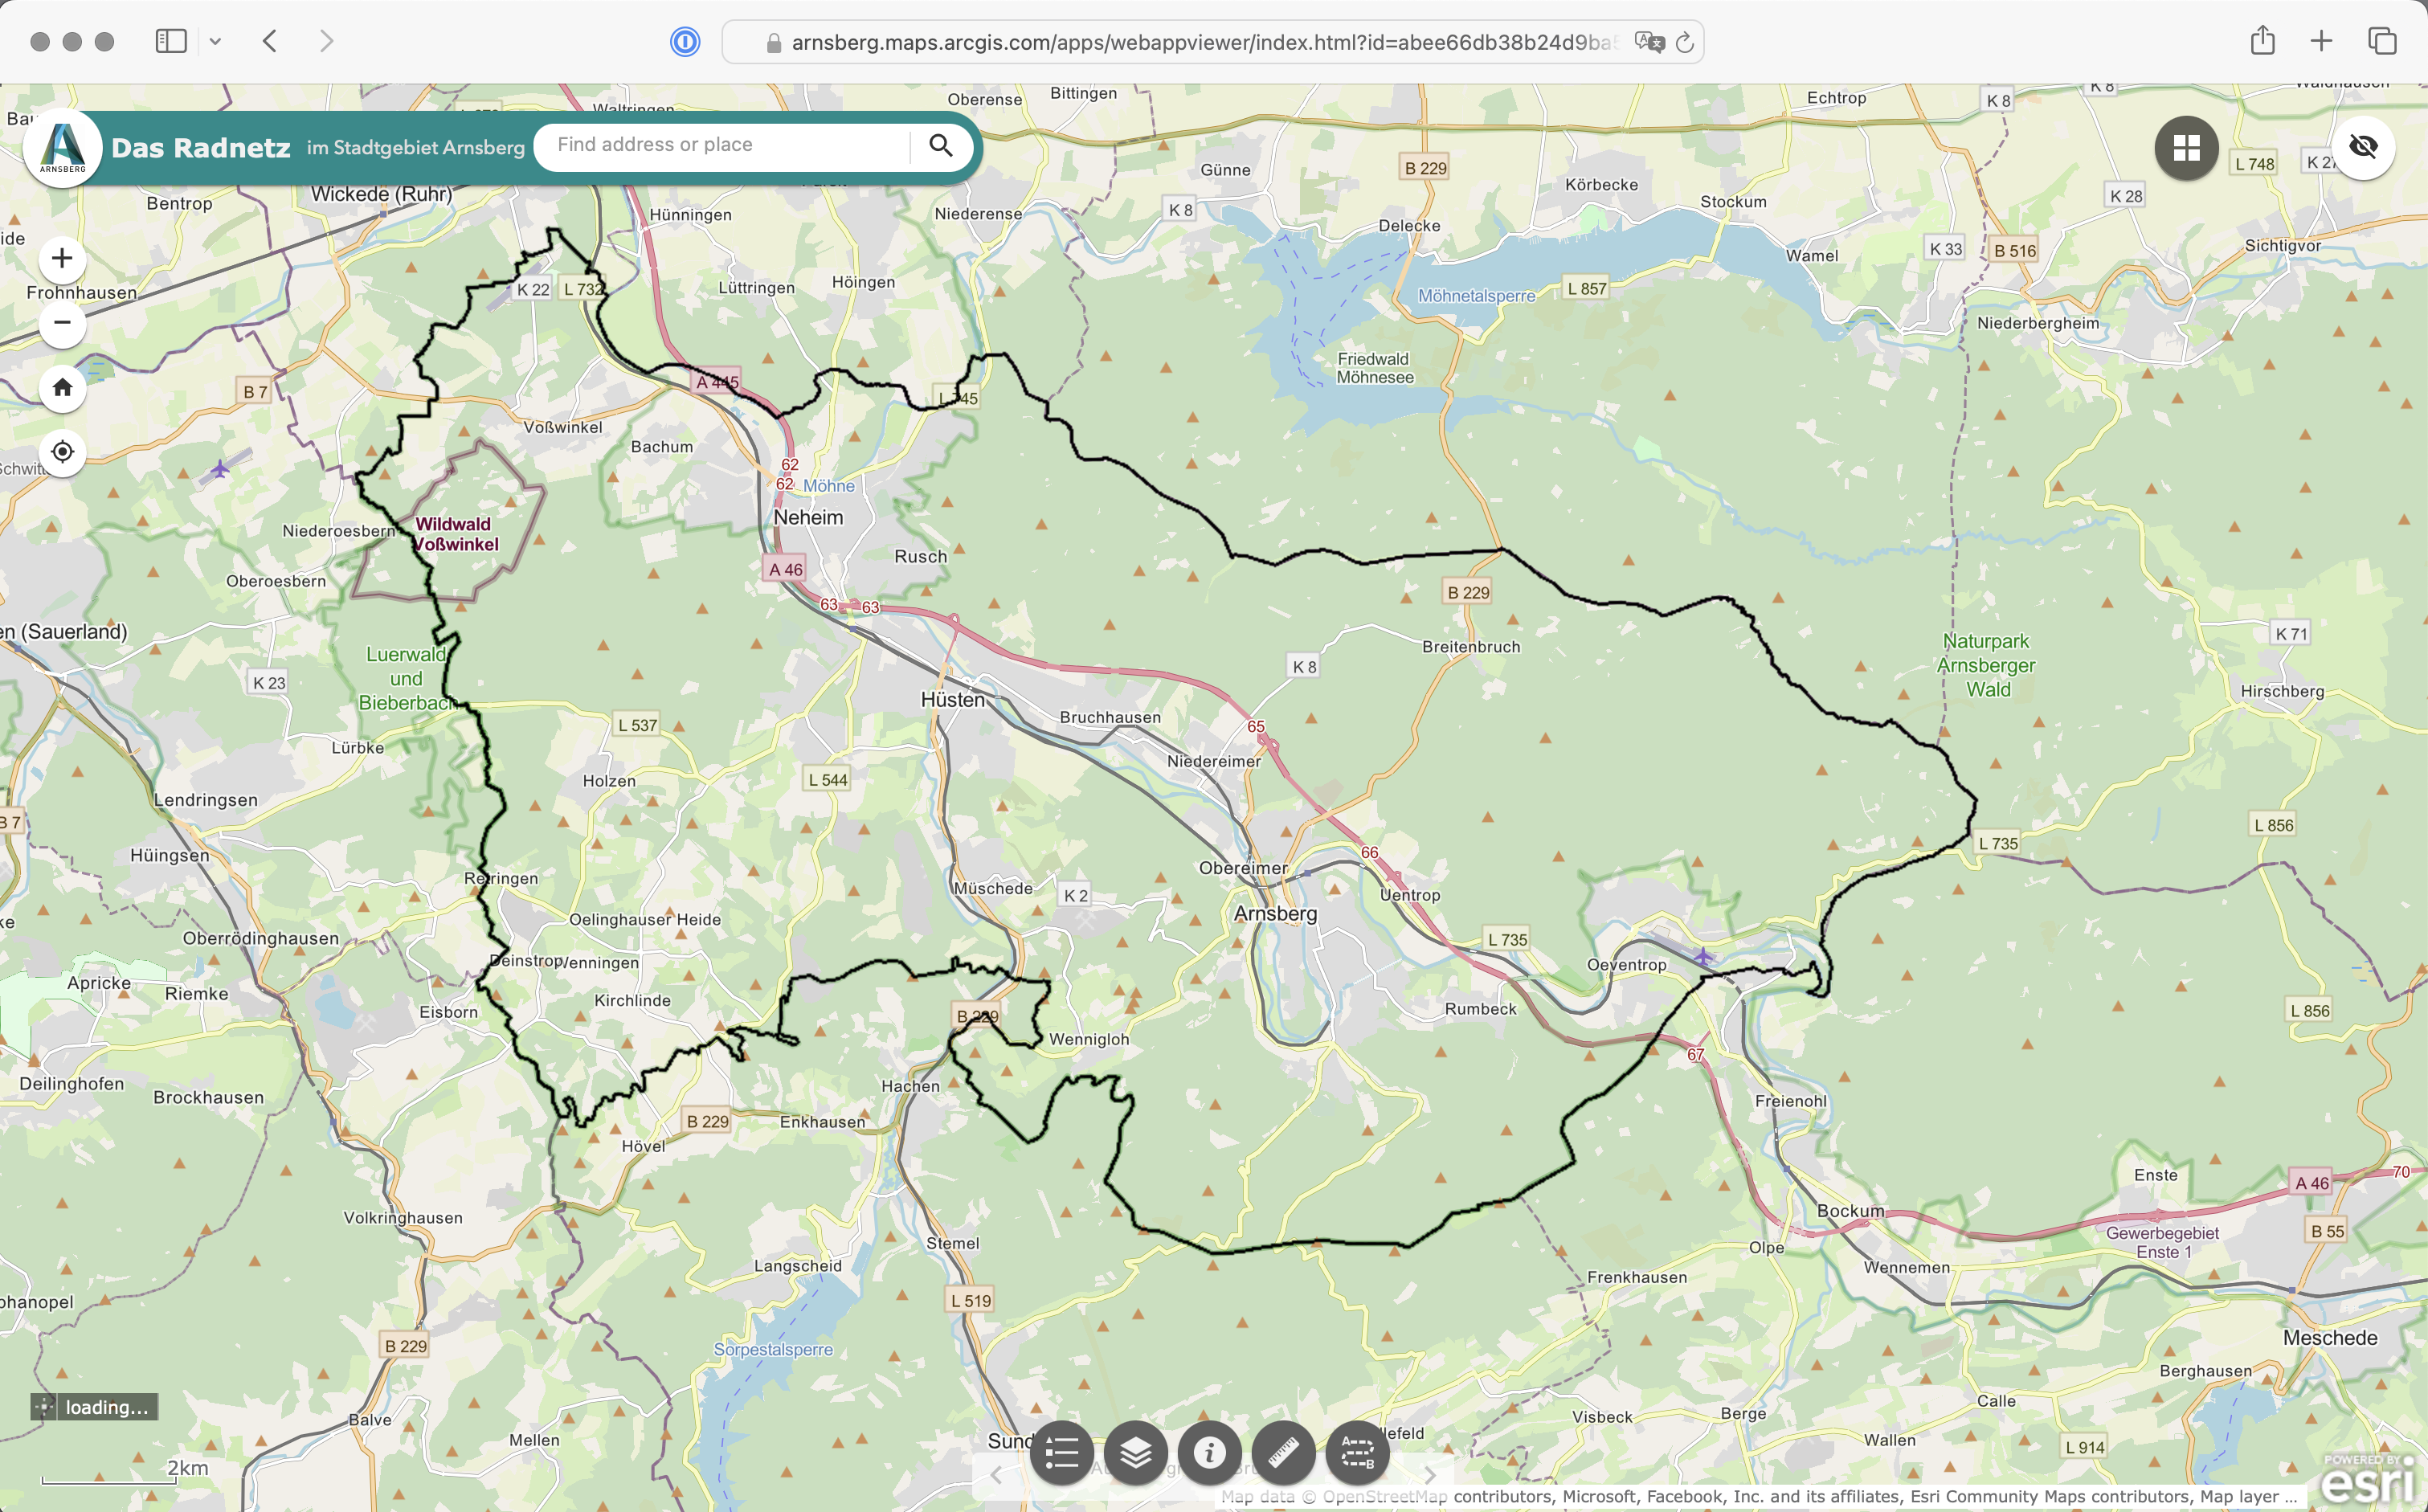The width and height of the screenshot is (2428, 1512).
Task: Open the map Legend widget
Action: tap(1061, 1452)
